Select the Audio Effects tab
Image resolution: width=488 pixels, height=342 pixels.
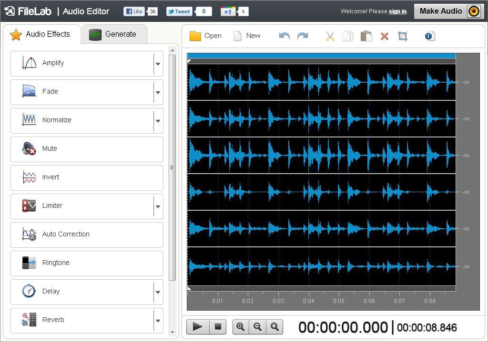click(42, 34)
